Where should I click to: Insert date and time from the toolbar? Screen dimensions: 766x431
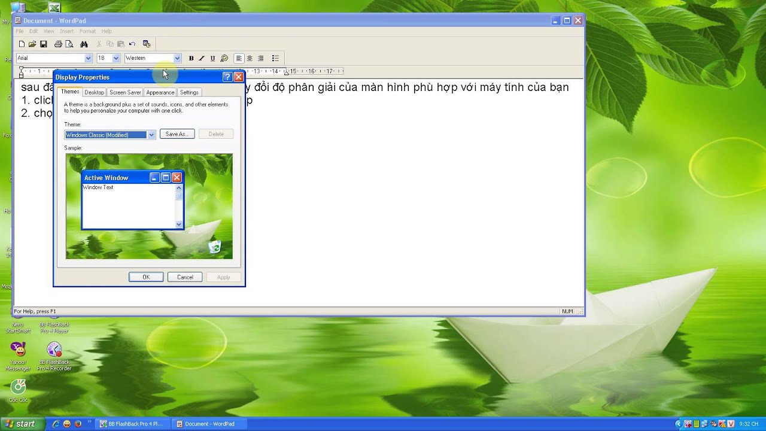pyautogui.click(x=147, y=44)
